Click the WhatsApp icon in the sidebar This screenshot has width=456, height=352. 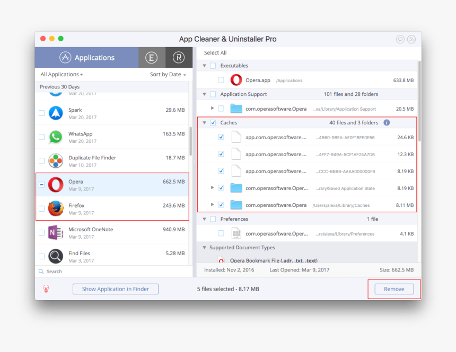56,137
